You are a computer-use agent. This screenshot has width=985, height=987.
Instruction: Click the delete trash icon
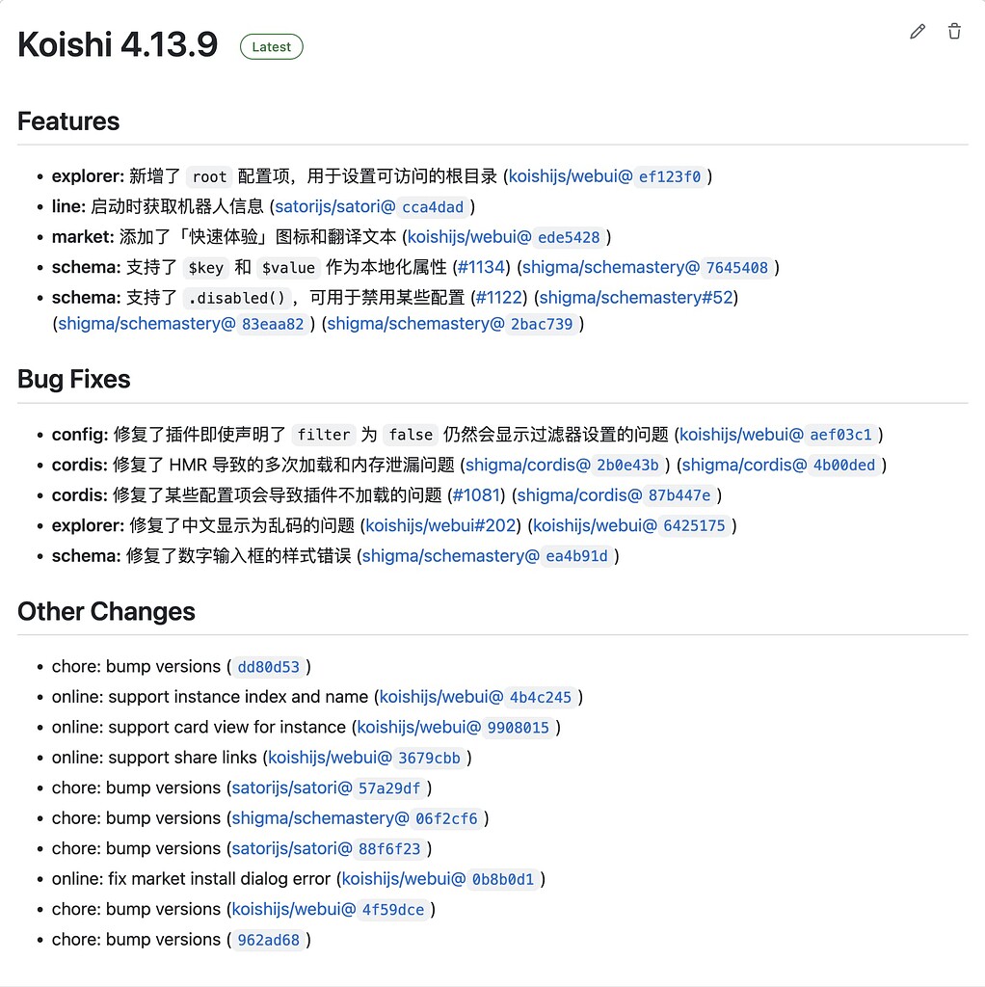tap(954, 32)
